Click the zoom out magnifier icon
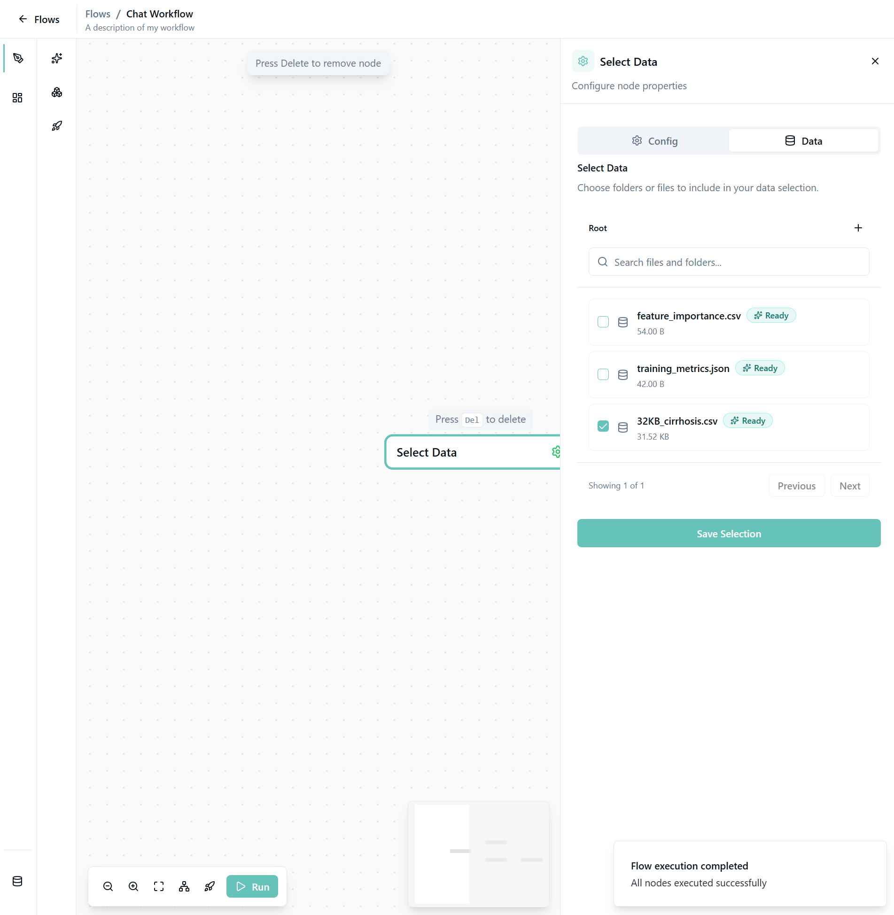The image size is (894, 915). coord(108,886)
